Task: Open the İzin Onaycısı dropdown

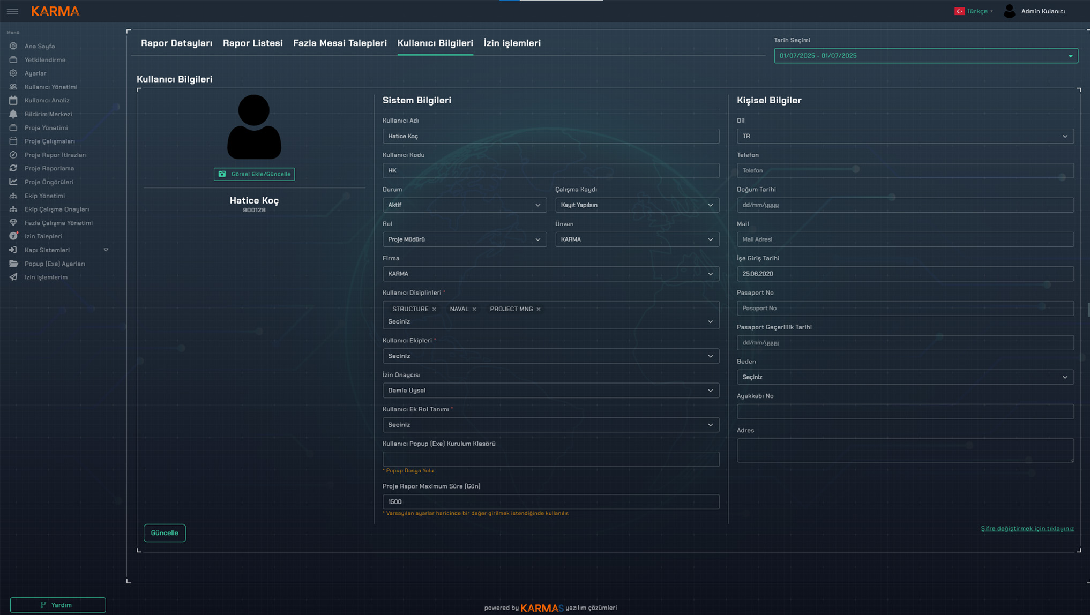Action: tap(550, 391)
